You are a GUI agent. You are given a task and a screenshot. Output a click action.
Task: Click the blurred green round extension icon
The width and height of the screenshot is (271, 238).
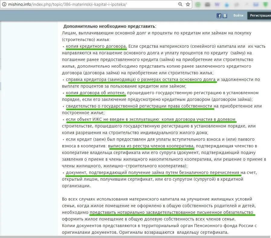pos(198,5)
